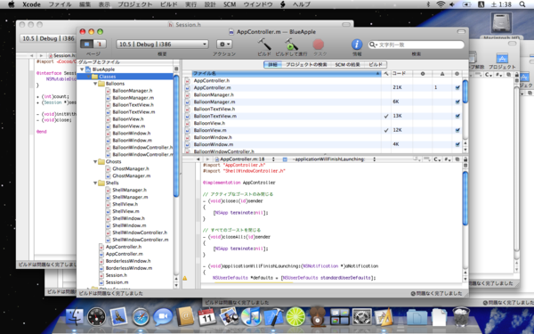This screenshot has width=534, height=334.
Task: Collapse the BlueApple project disclosure triangle
Action: point(82,69)
